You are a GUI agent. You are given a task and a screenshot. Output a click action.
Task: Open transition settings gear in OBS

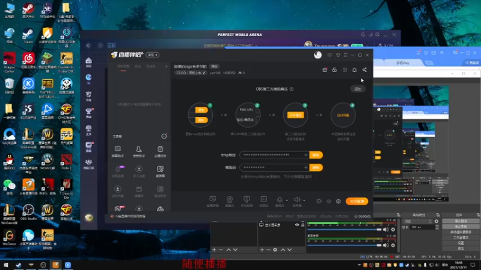pyautogui.click(x=437, y=221)
